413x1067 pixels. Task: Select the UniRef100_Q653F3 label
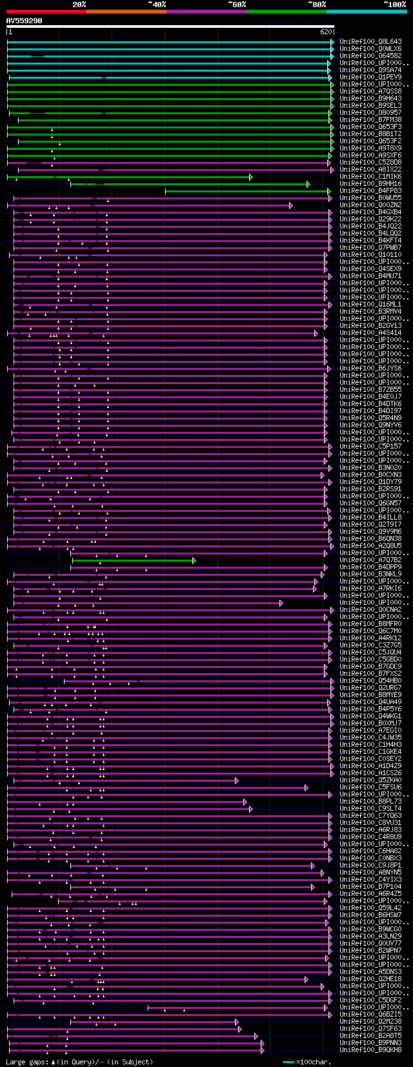click(x=370, y=127)
